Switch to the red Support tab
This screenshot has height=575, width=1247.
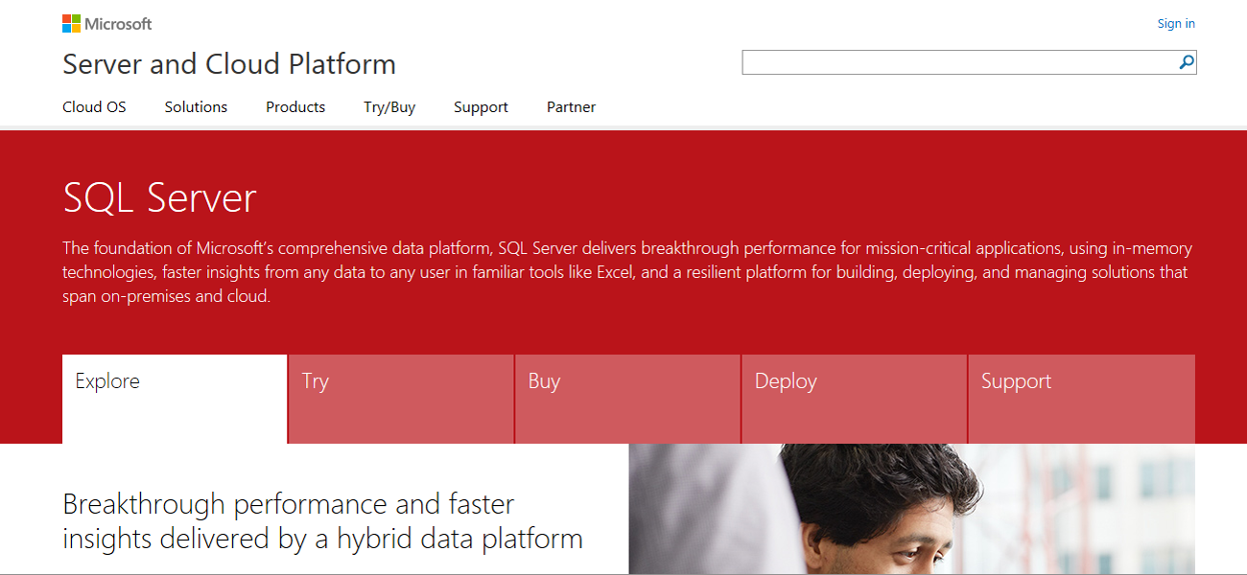pyautogui.click(x=1081, y=399)
